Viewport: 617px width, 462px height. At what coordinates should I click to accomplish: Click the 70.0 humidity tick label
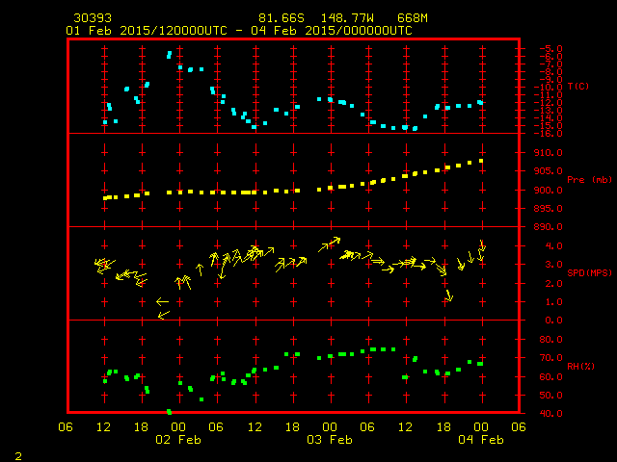550,358
